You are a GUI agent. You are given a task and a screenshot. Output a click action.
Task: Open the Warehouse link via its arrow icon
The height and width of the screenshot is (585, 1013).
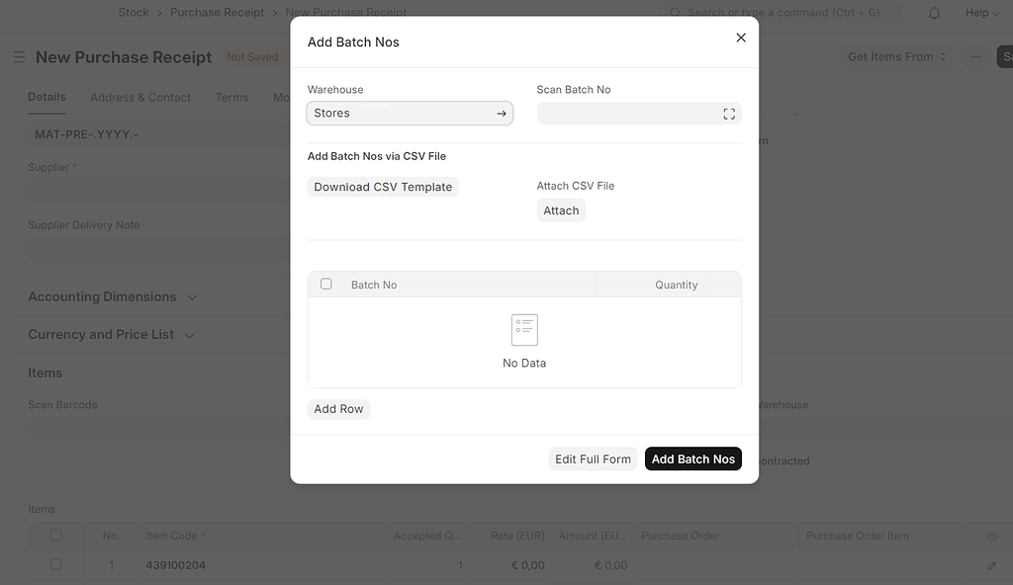coord(502,113)
